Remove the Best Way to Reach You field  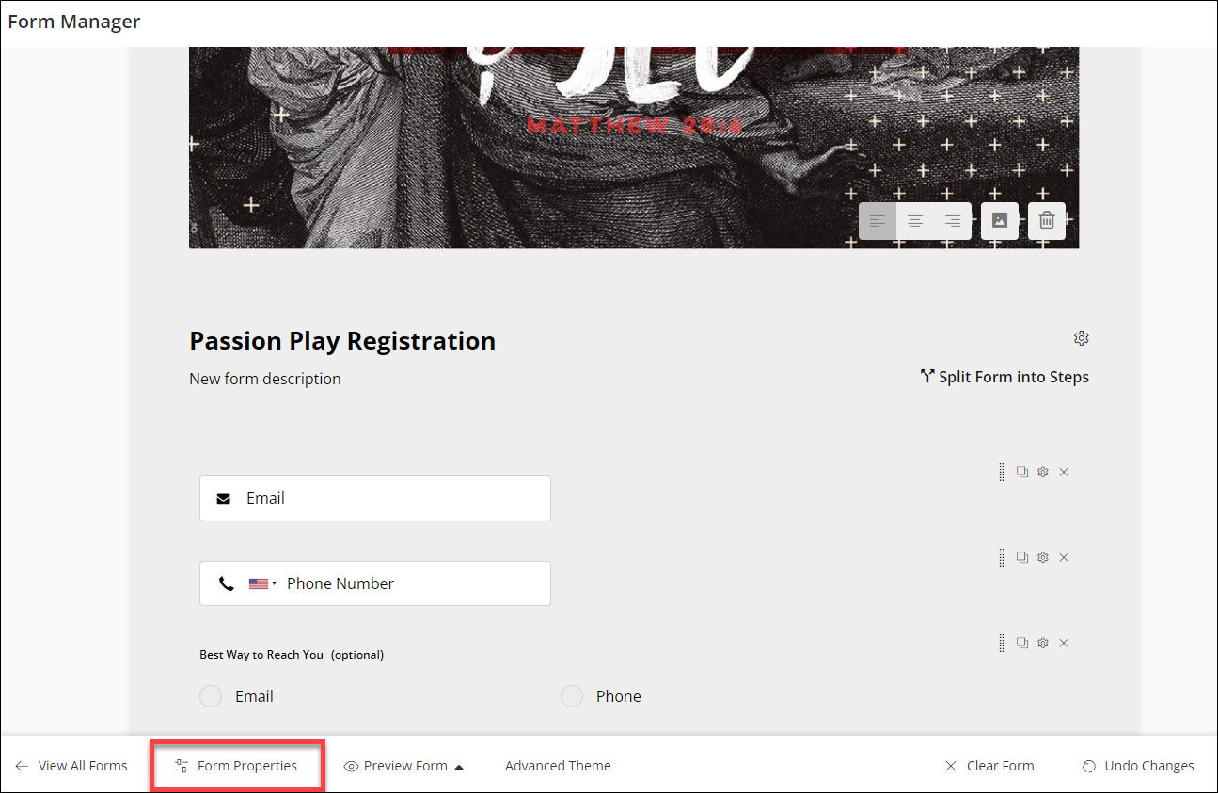(1064, 643)
